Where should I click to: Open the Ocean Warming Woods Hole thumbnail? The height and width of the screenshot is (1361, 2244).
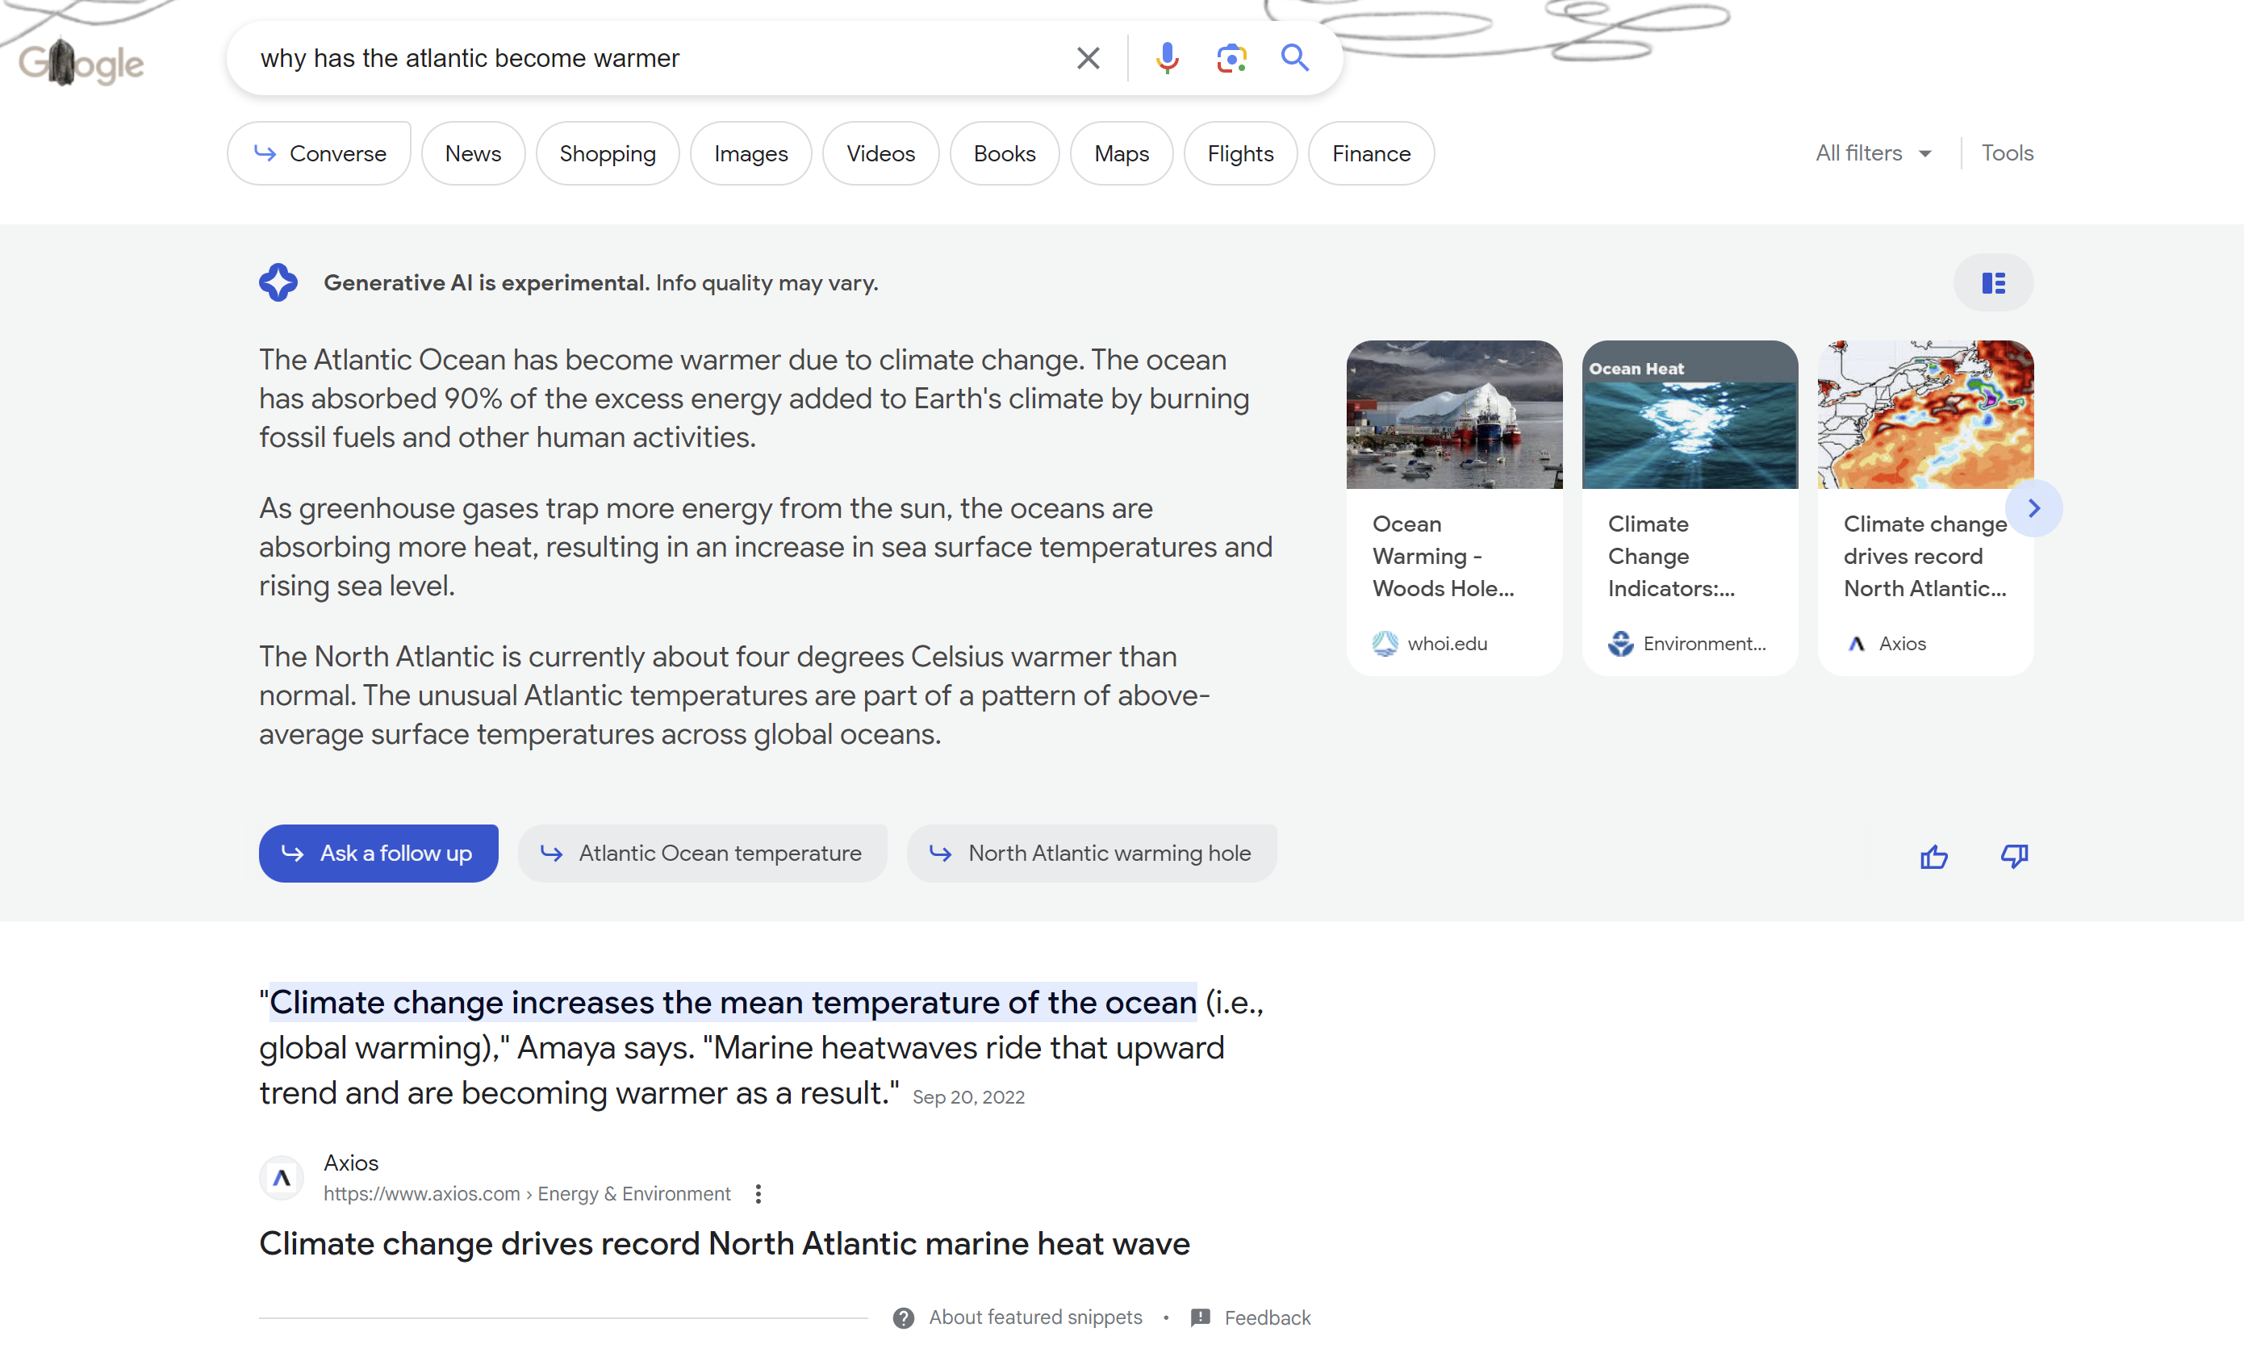(1453, 414)
